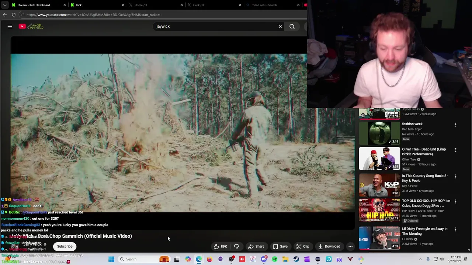Screen dimensions: 472x265
Task: Click the microphone system tray icon
Action: [x=428, y=259]
